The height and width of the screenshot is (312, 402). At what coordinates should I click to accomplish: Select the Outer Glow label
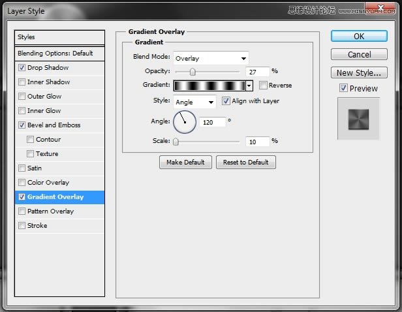tap(44, 97)
